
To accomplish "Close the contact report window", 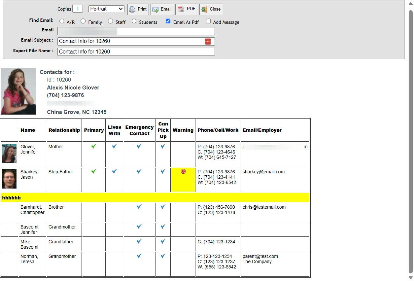I will (x=211, y=9).
